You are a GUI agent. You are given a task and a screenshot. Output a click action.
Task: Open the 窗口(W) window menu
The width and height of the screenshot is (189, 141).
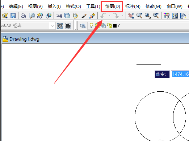click(x=175, y=7)
